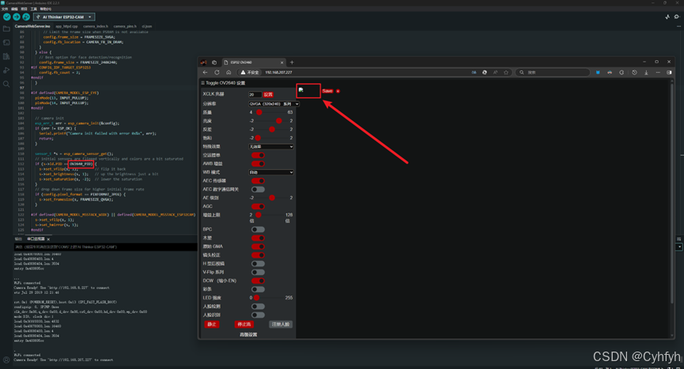Click the red close icon next to Save
Viewport: 684px width, 369px height.
tap(338, 91)
